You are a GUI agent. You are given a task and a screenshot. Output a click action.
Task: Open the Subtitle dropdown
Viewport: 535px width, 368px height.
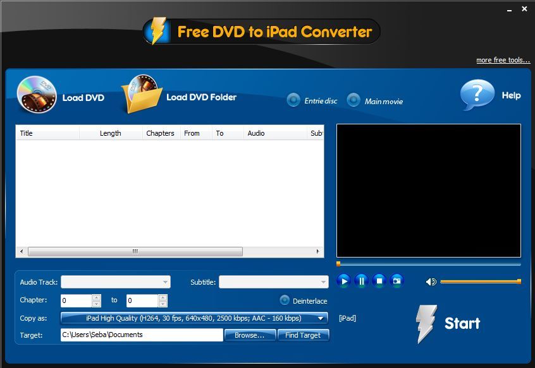273,282
